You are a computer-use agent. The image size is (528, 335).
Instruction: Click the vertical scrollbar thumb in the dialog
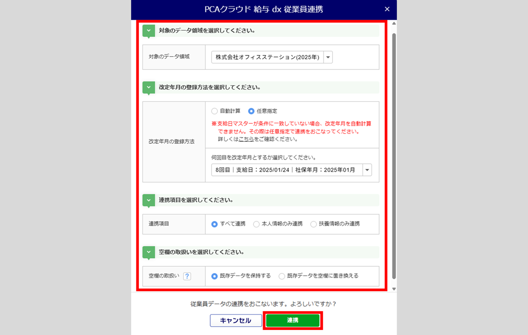click(x=394, y=156)
